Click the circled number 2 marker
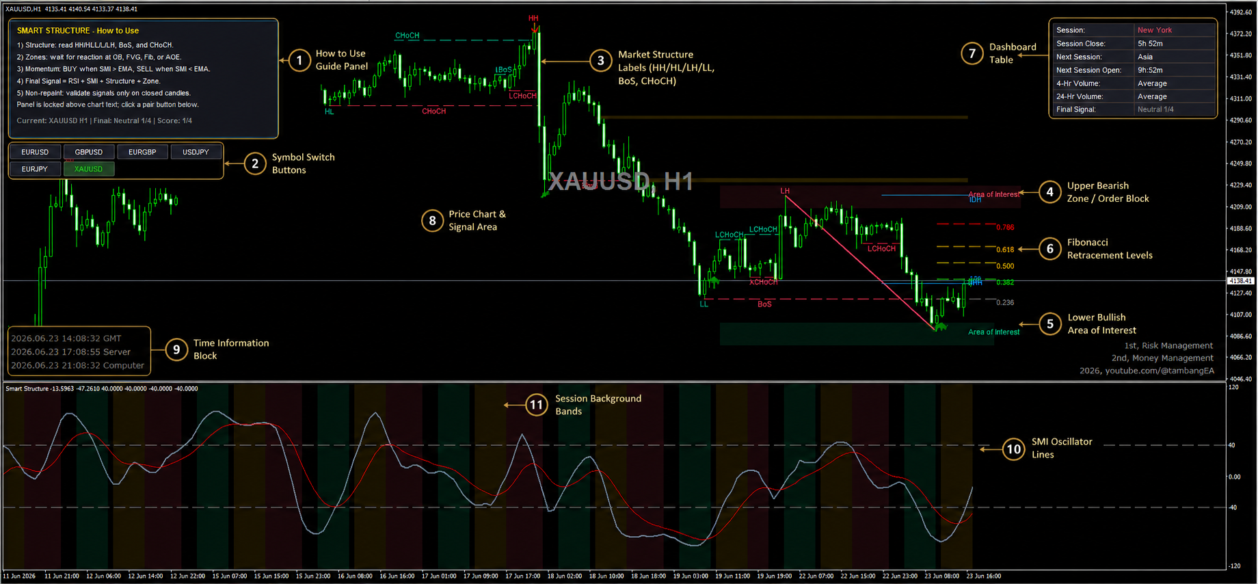Viewport: 1258px width, 584px height. coord(255,163)
